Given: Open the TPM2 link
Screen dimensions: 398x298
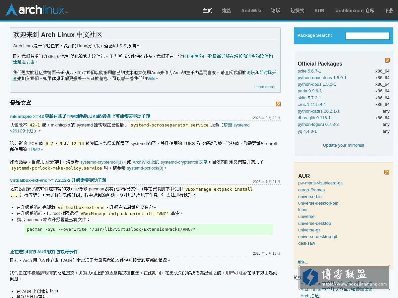Looking at the screenshot, I should click(34, 150).
